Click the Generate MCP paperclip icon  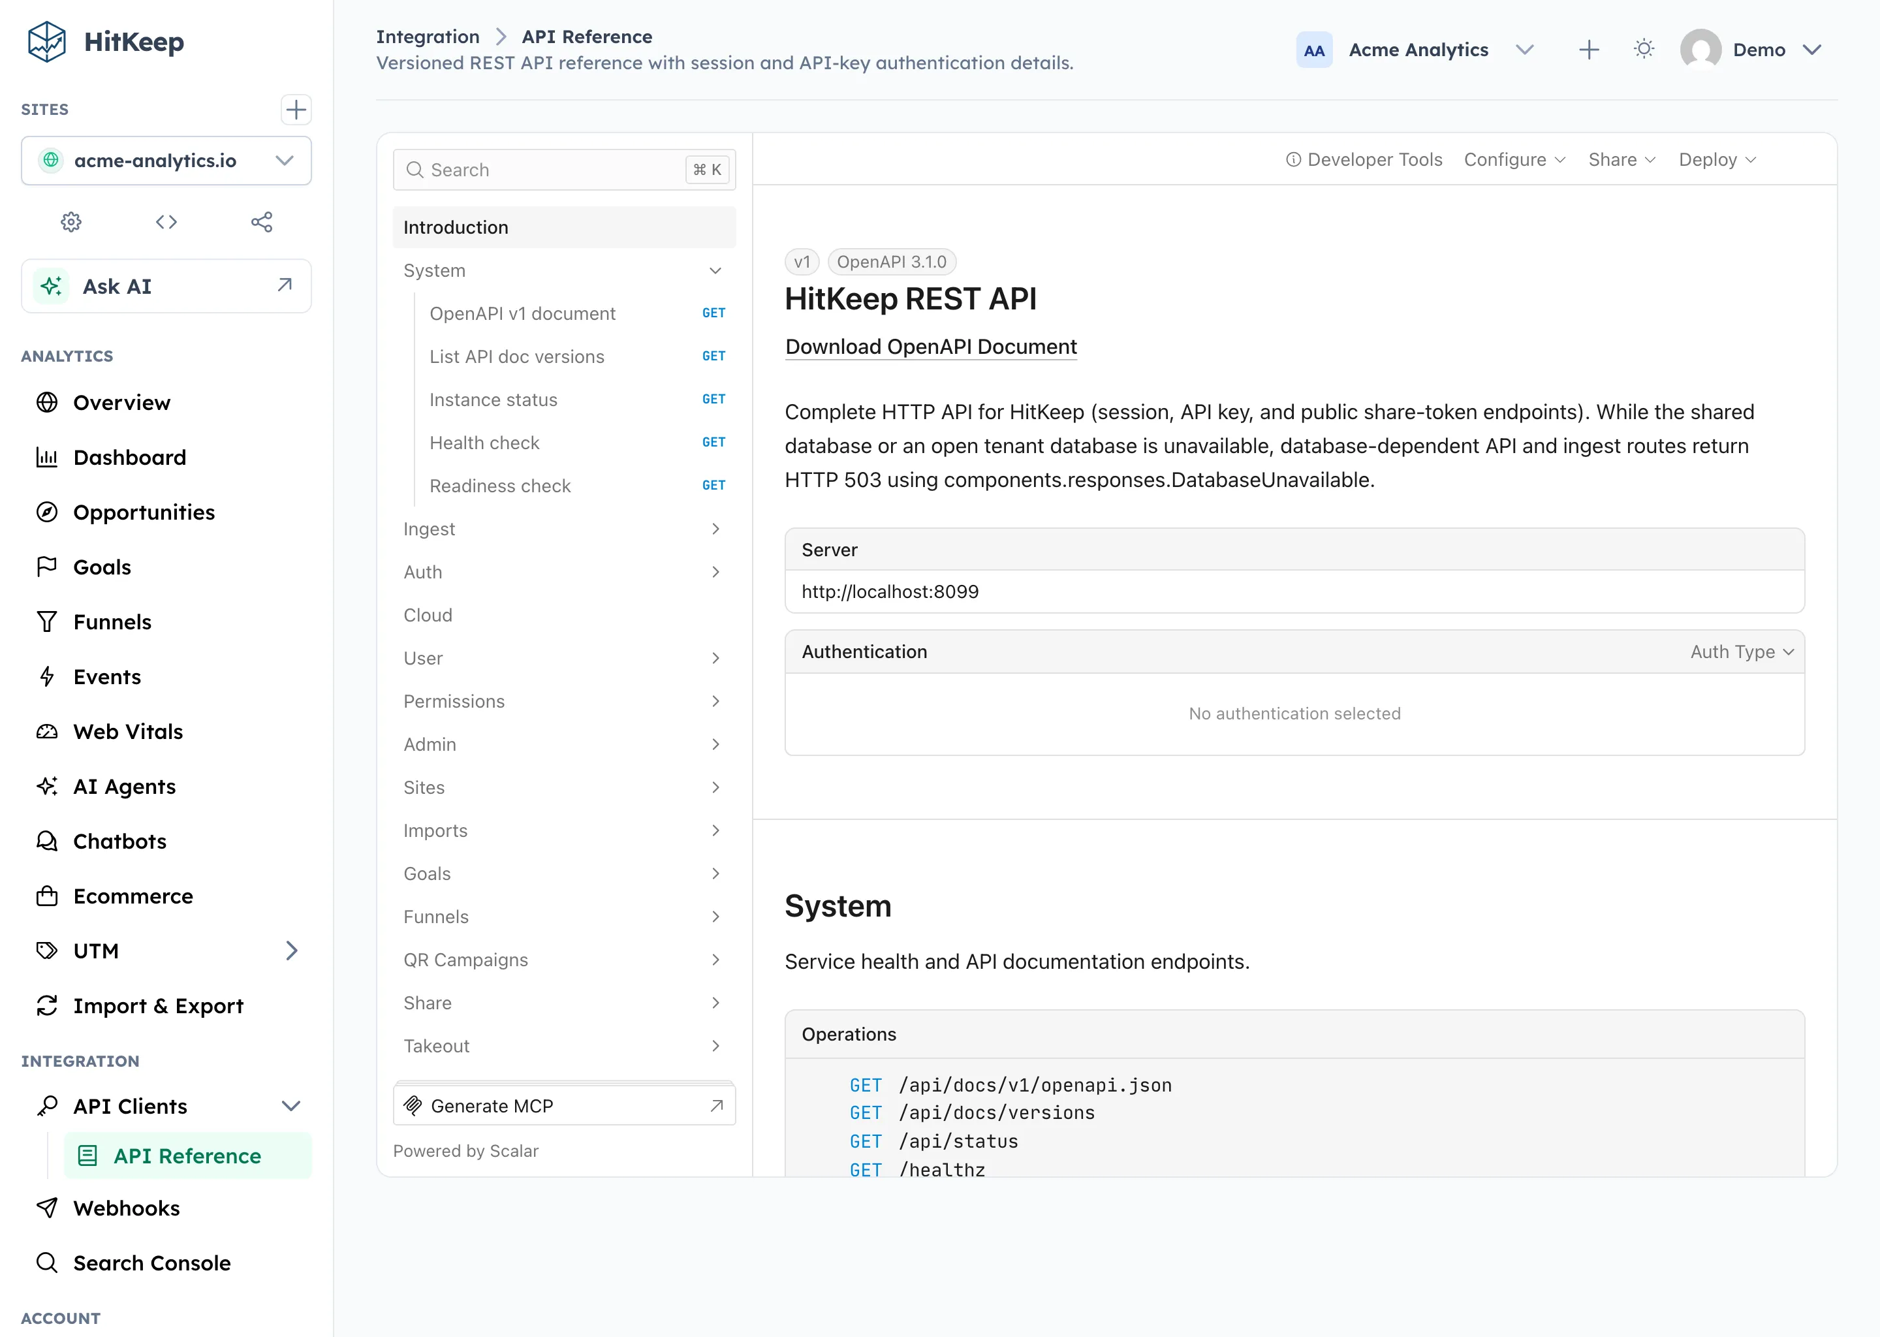[x=413, y=1106]
